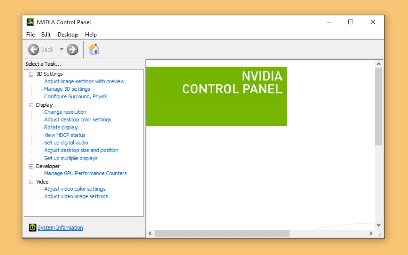Click the vertical scrollbar thumb

coord(379,107)
